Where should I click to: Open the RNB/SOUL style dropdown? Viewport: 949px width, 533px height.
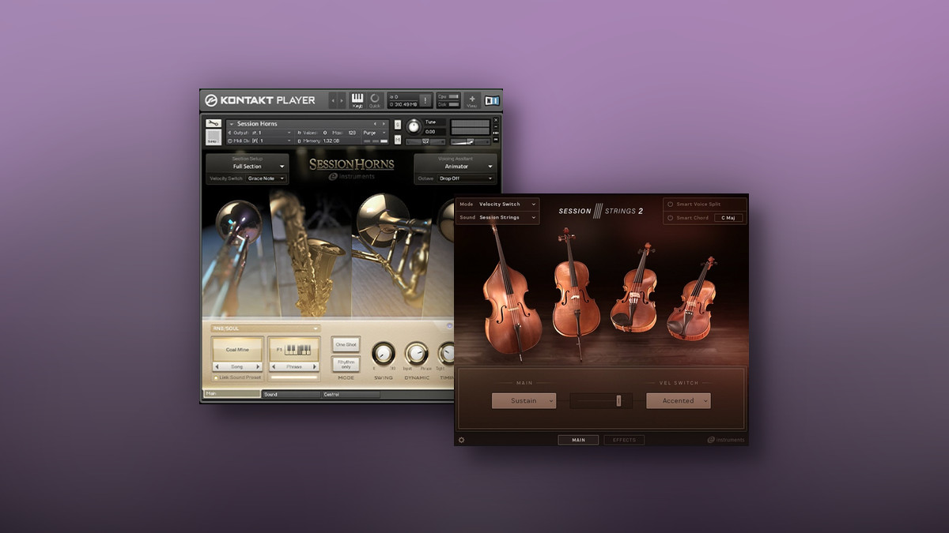[265, 328]
